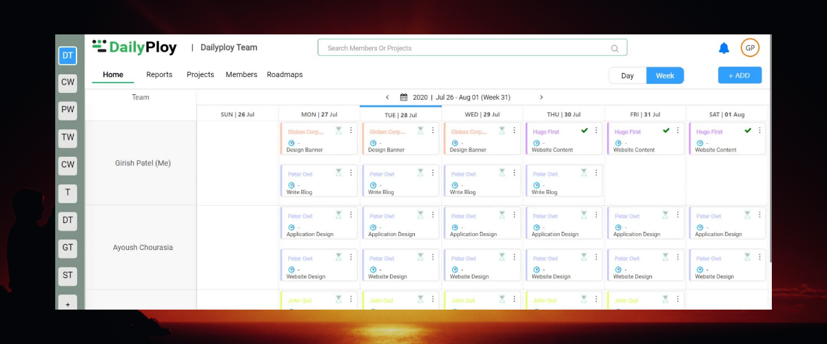This screenshot has width=827, height=344.
Task: Click the search magnifier icon
Action: coord(615,48)
